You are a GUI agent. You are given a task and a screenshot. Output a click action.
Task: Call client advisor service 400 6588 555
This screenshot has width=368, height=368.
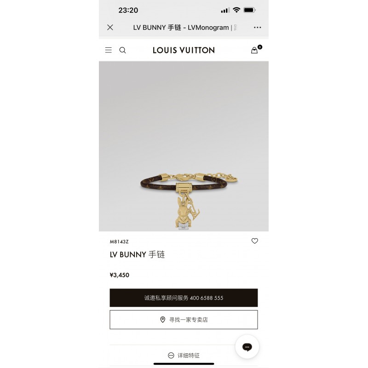click(x=184, y=298)
